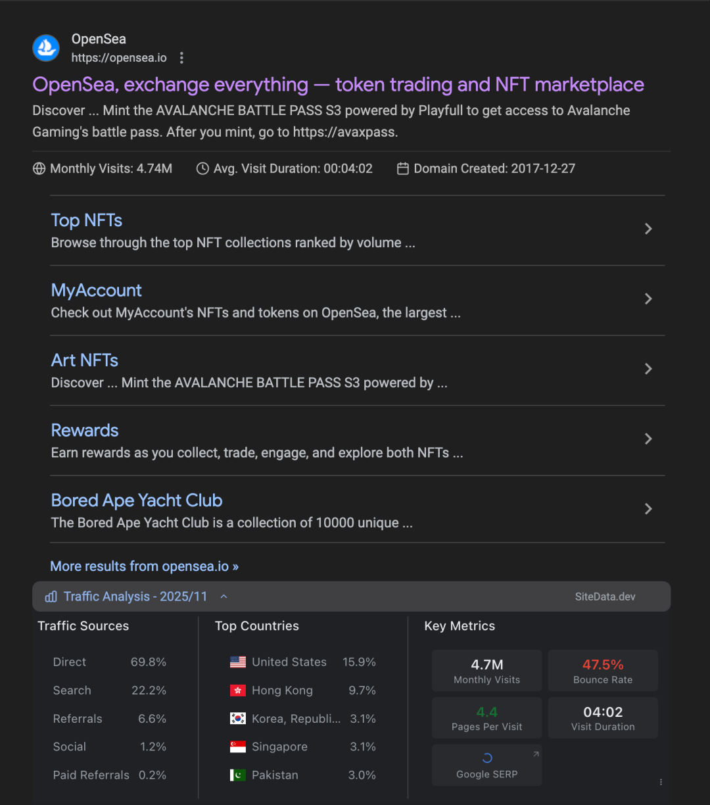Image resolution: width=710 pixels, height=805 pixels.
Task: Click the SiteData.dev label
Action: pos(605,597)
